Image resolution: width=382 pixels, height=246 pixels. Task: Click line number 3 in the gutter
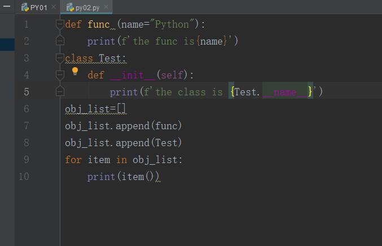pyautogui.click(x=27, y=58)
